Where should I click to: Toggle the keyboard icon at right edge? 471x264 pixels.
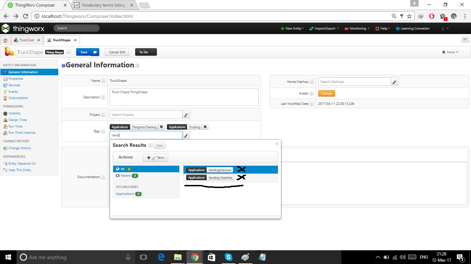pos(465,40)
